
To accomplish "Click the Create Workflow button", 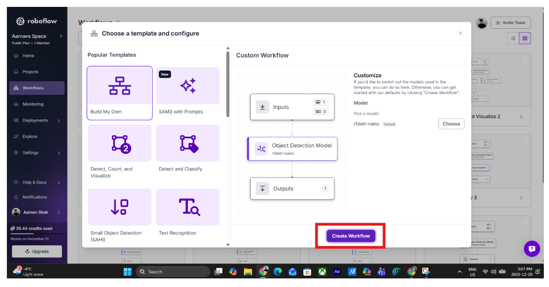I will 351,236.
